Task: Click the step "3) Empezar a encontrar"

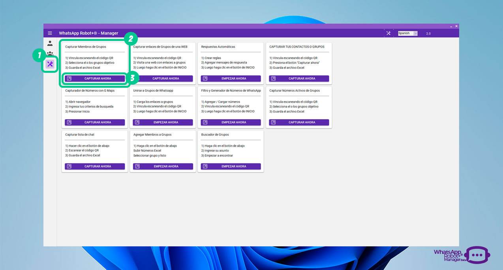Action: coord(217,155)
